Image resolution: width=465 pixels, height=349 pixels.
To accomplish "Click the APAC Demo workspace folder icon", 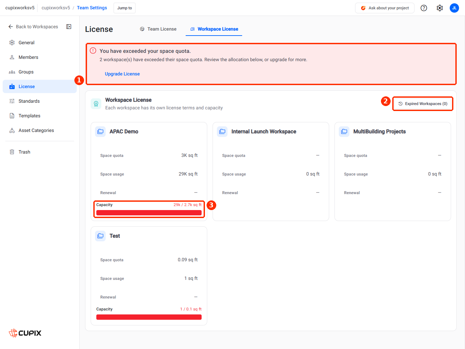I will coord(100,132).
